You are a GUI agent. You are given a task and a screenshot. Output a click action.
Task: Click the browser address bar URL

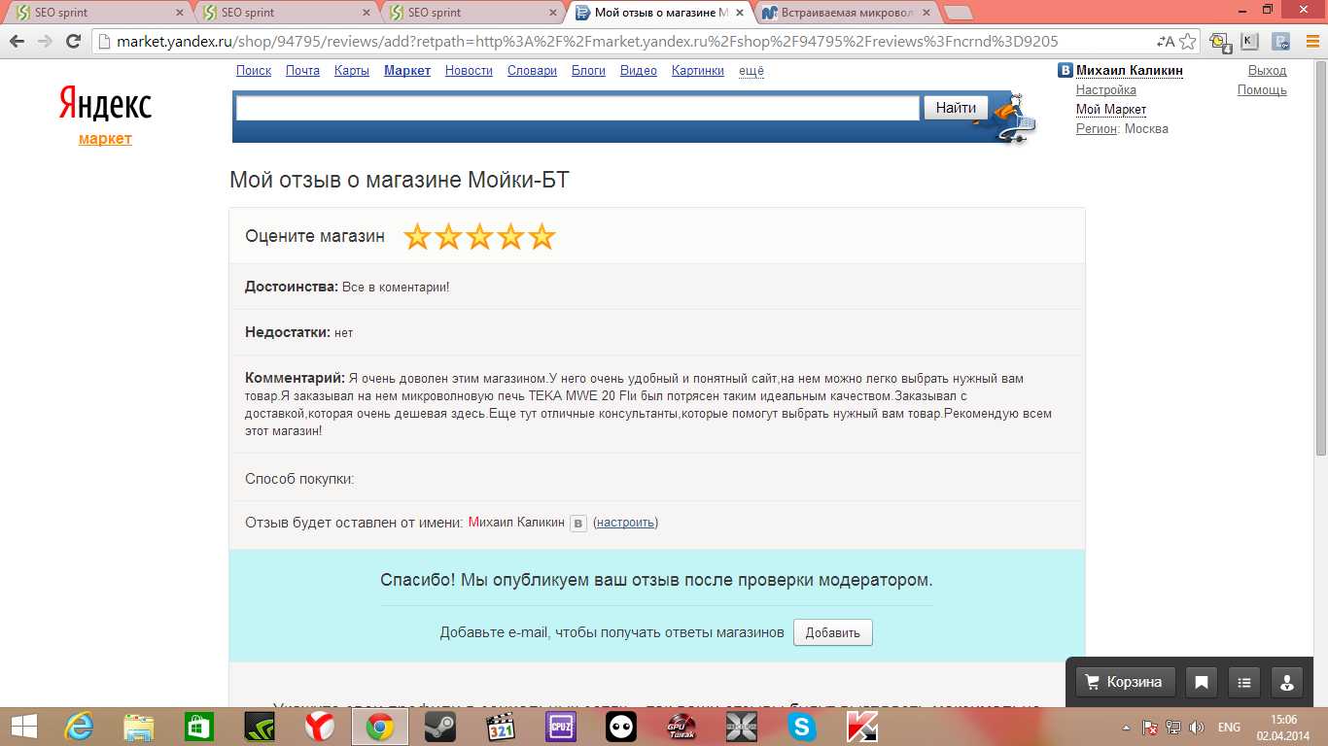tap(587, 42)
